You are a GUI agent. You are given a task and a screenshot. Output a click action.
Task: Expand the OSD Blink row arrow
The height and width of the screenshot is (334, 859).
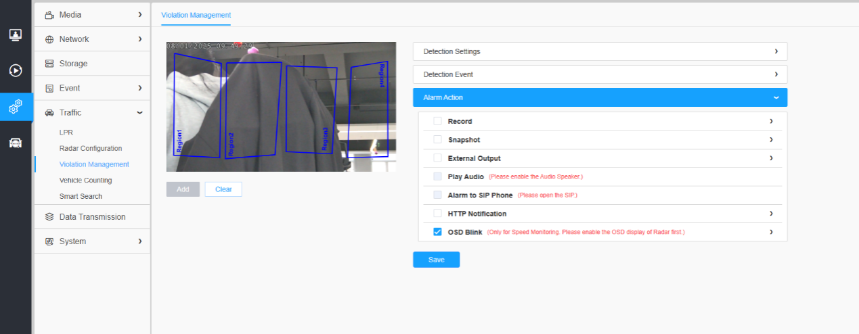[x=771, y=232]
